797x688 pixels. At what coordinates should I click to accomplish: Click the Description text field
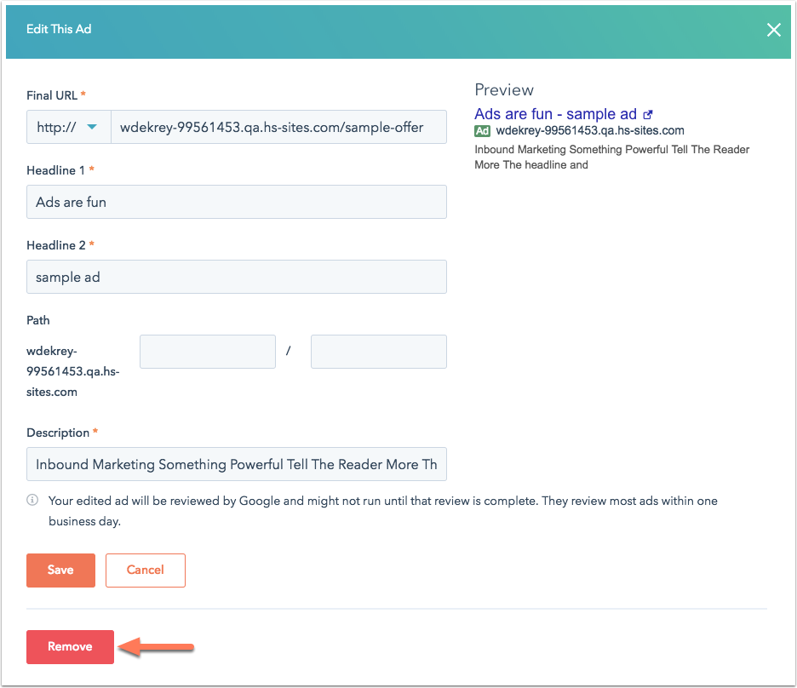point(237,464)
